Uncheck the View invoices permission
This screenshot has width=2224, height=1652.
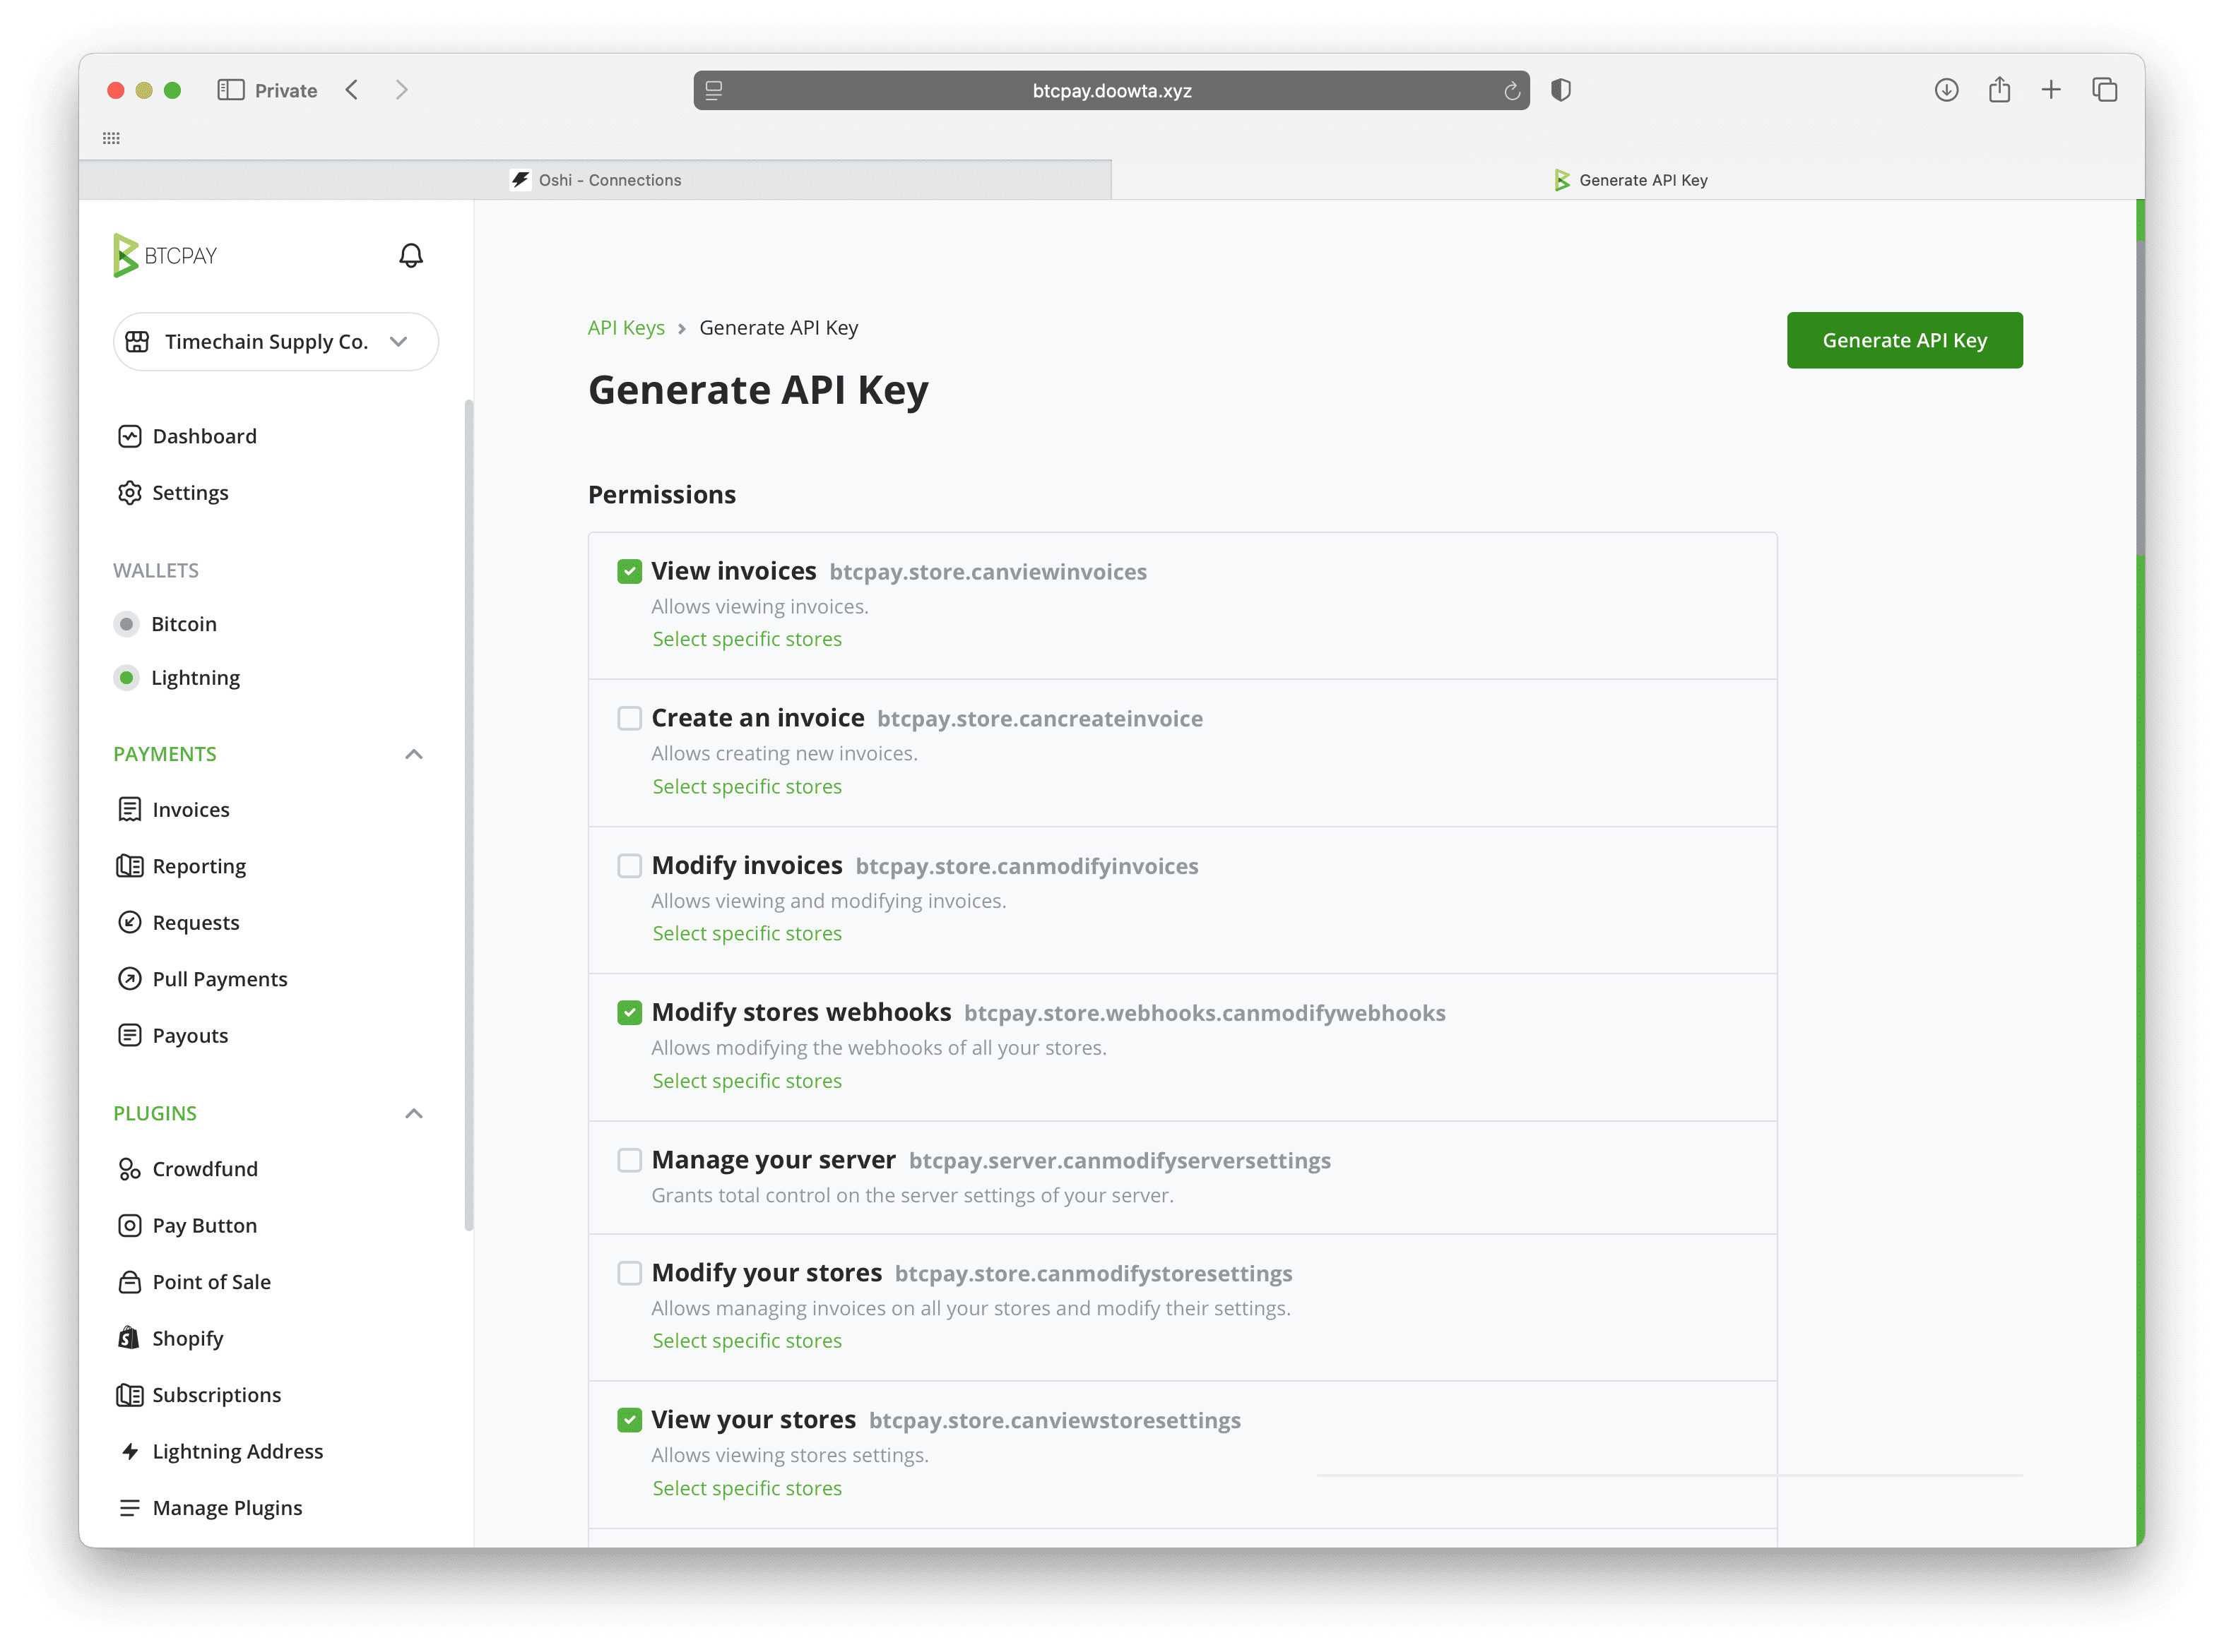629,571
